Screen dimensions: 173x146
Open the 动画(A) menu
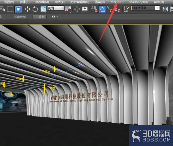click(60, 2)
